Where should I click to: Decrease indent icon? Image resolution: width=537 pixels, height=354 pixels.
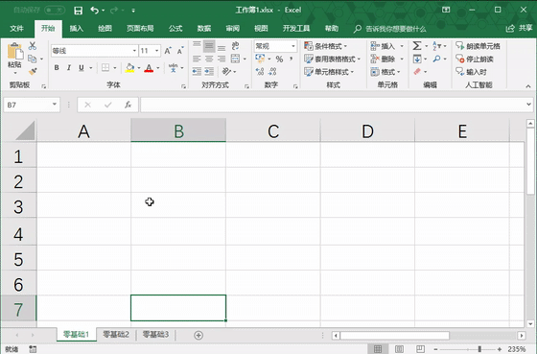pyautogui.click(x=197, y=72)
